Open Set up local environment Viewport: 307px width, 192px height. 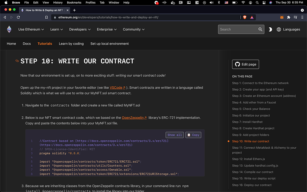(x=110, y=44)
